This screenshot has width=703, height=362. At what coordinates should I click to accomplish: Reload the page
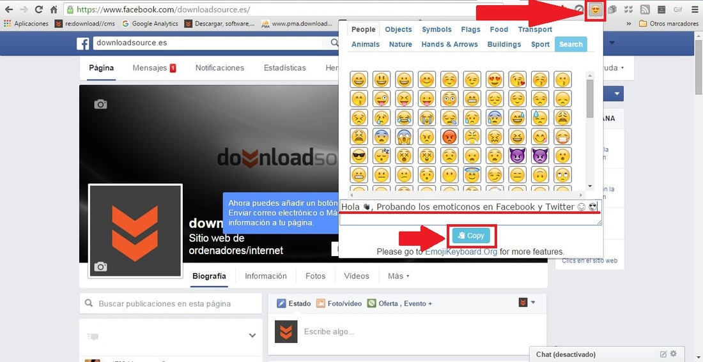point(38,10)
